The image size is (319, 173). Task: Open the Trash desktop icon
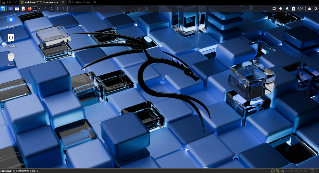coord(11,60)
